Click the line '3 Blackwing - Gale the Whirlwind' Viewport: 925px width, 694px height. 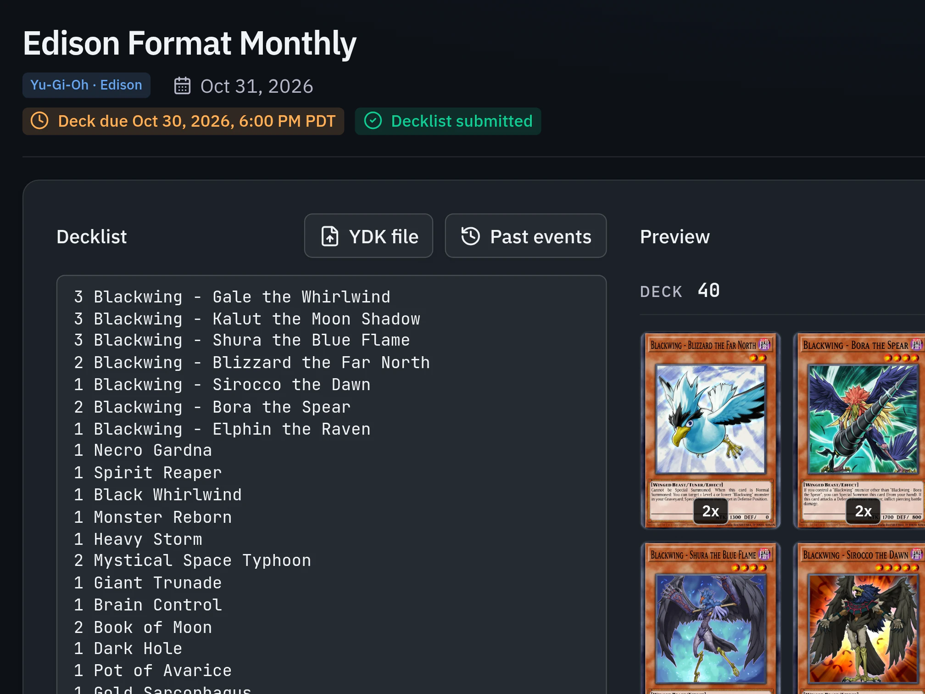pos(232,297)
